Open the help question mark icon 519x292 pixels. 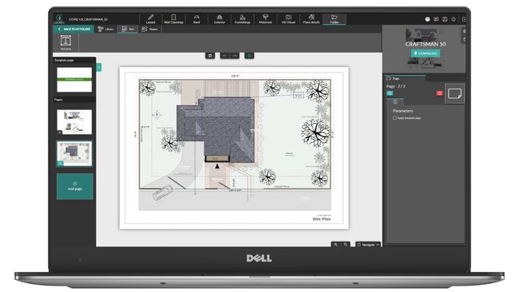click(x=427, y=19)
